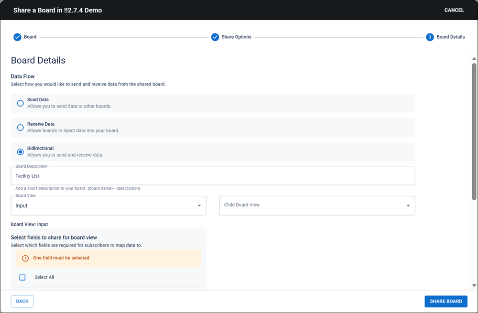
Task: Select the Receive Data radio button
Action: click(21, 128)
